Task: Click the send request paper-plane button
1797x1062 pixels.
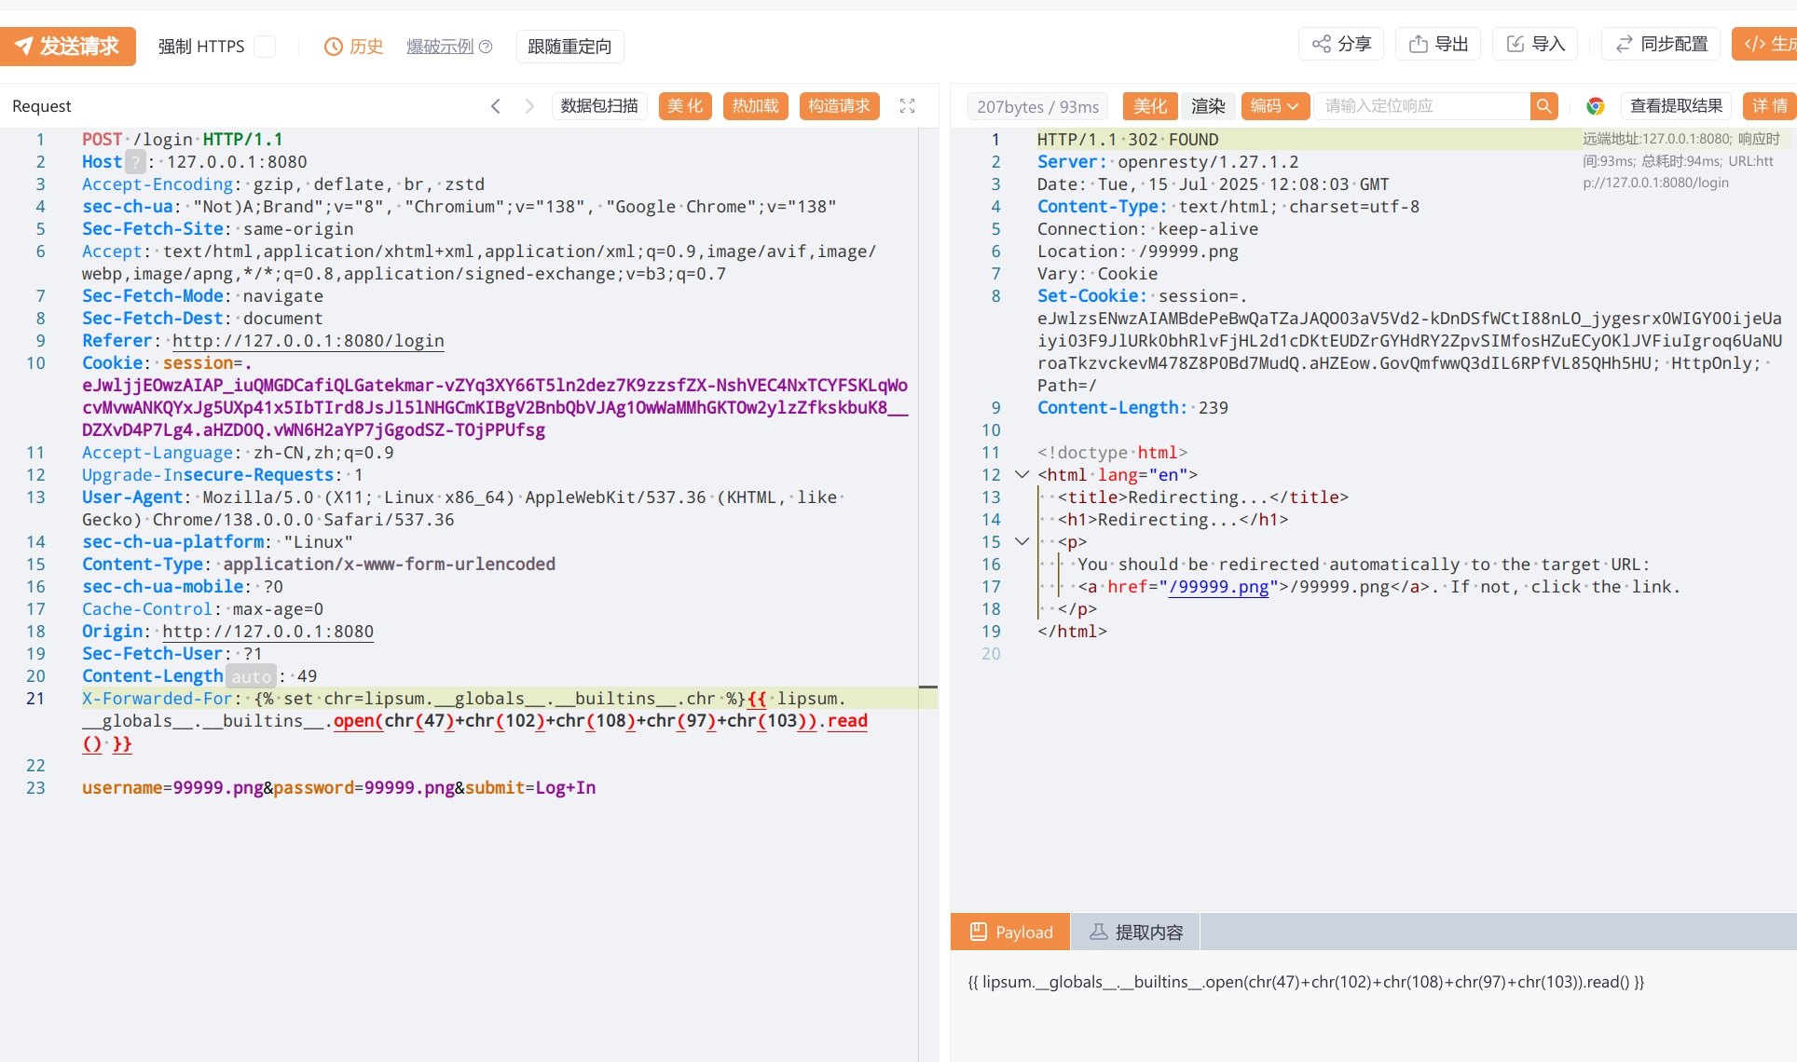Action: [x=67, y=46]
